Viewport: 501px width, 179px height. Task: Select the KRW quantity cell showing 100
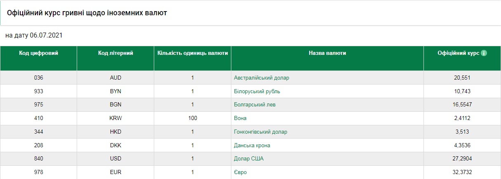coord(193,118)
